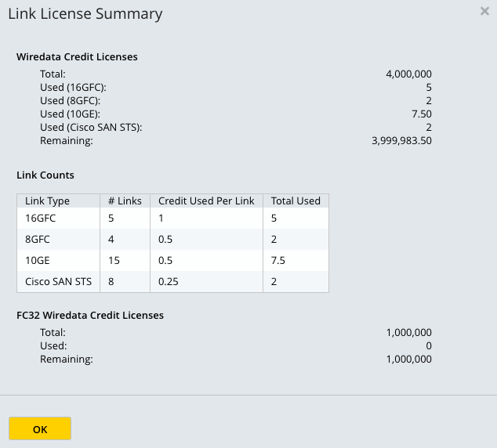This screenshot has height=448, width=497.
Task: Click the 3,999,983.50 remaining credits value
Action: 401,140
